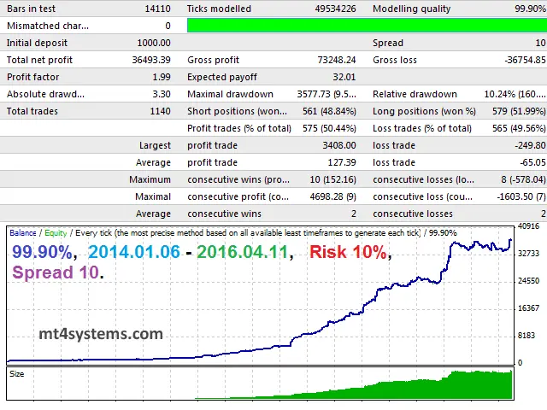Click the Bars in test label
The width and height of the screenshot is (547, 410).
click(x=32, y=9)
